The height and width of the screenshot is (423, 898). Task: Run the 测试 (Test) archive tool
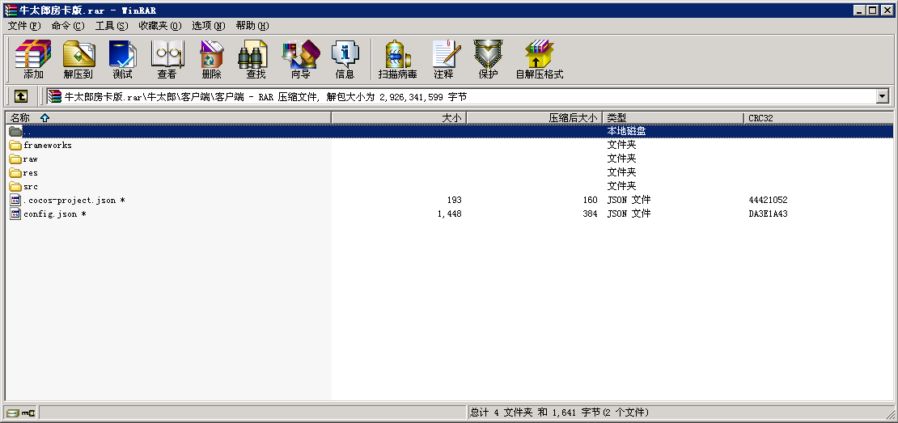[122, 60]
